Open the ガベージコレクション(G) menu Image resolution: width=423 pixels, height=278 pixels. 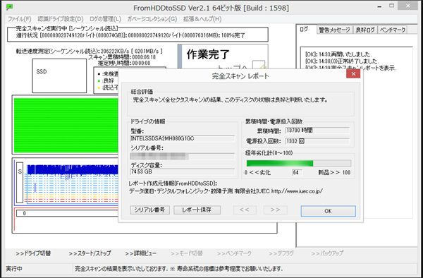point(152,19)
